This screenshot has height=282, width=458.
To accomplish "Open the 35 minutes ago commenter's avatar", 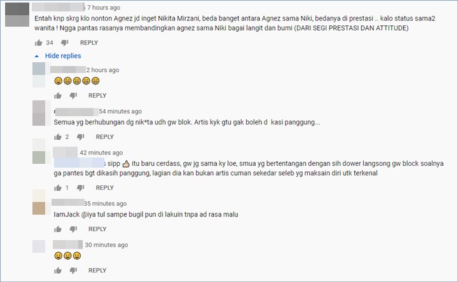I will [39, 202].
